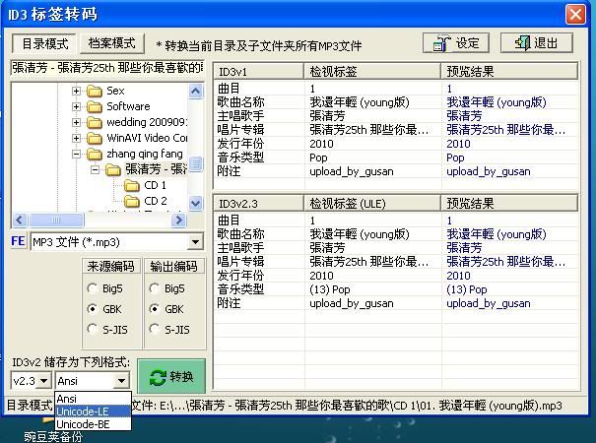The image size is (596, 443).
Task: Switch to 档案模式 tab
Action: click(x=111, y=43)
